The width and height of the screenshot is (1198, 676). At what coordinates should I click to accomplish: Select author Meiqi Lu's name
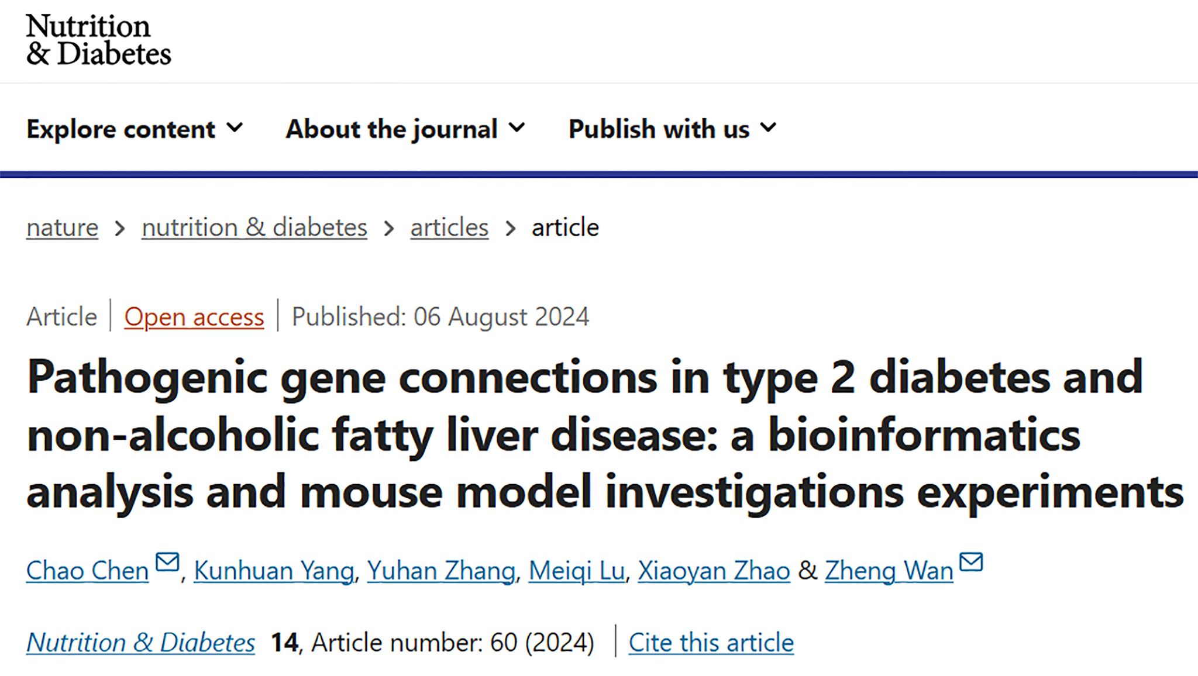(x=577, y=571)
